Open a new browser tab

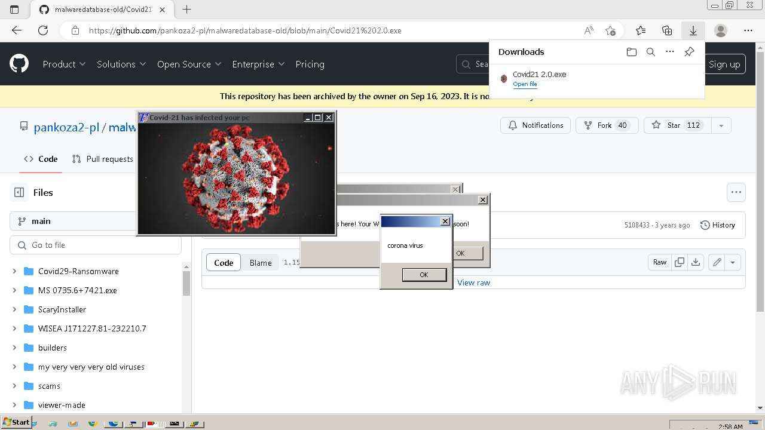pos(187,10)
